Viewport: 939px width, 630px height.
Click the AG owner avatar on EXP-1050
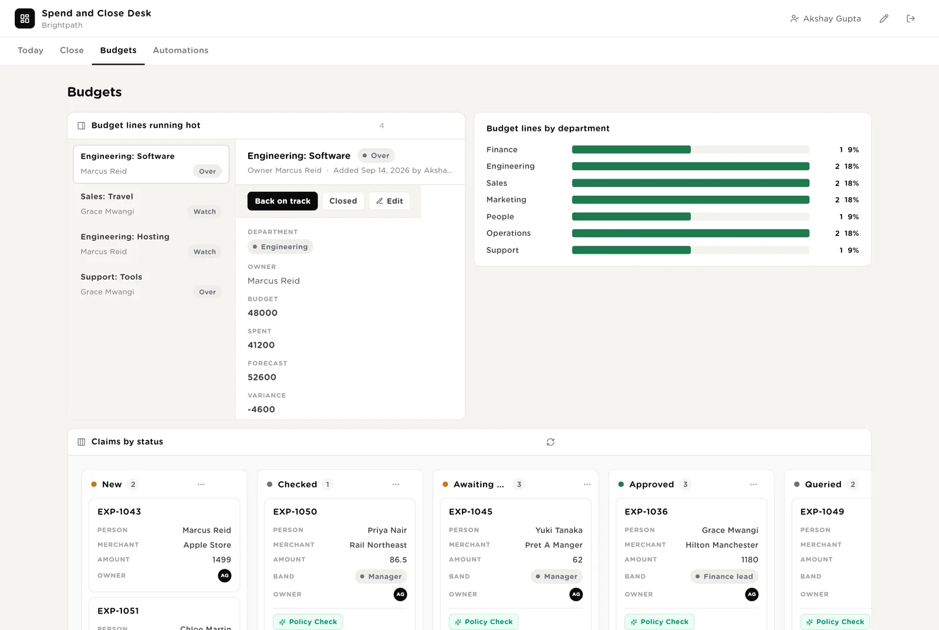[400, 594]
